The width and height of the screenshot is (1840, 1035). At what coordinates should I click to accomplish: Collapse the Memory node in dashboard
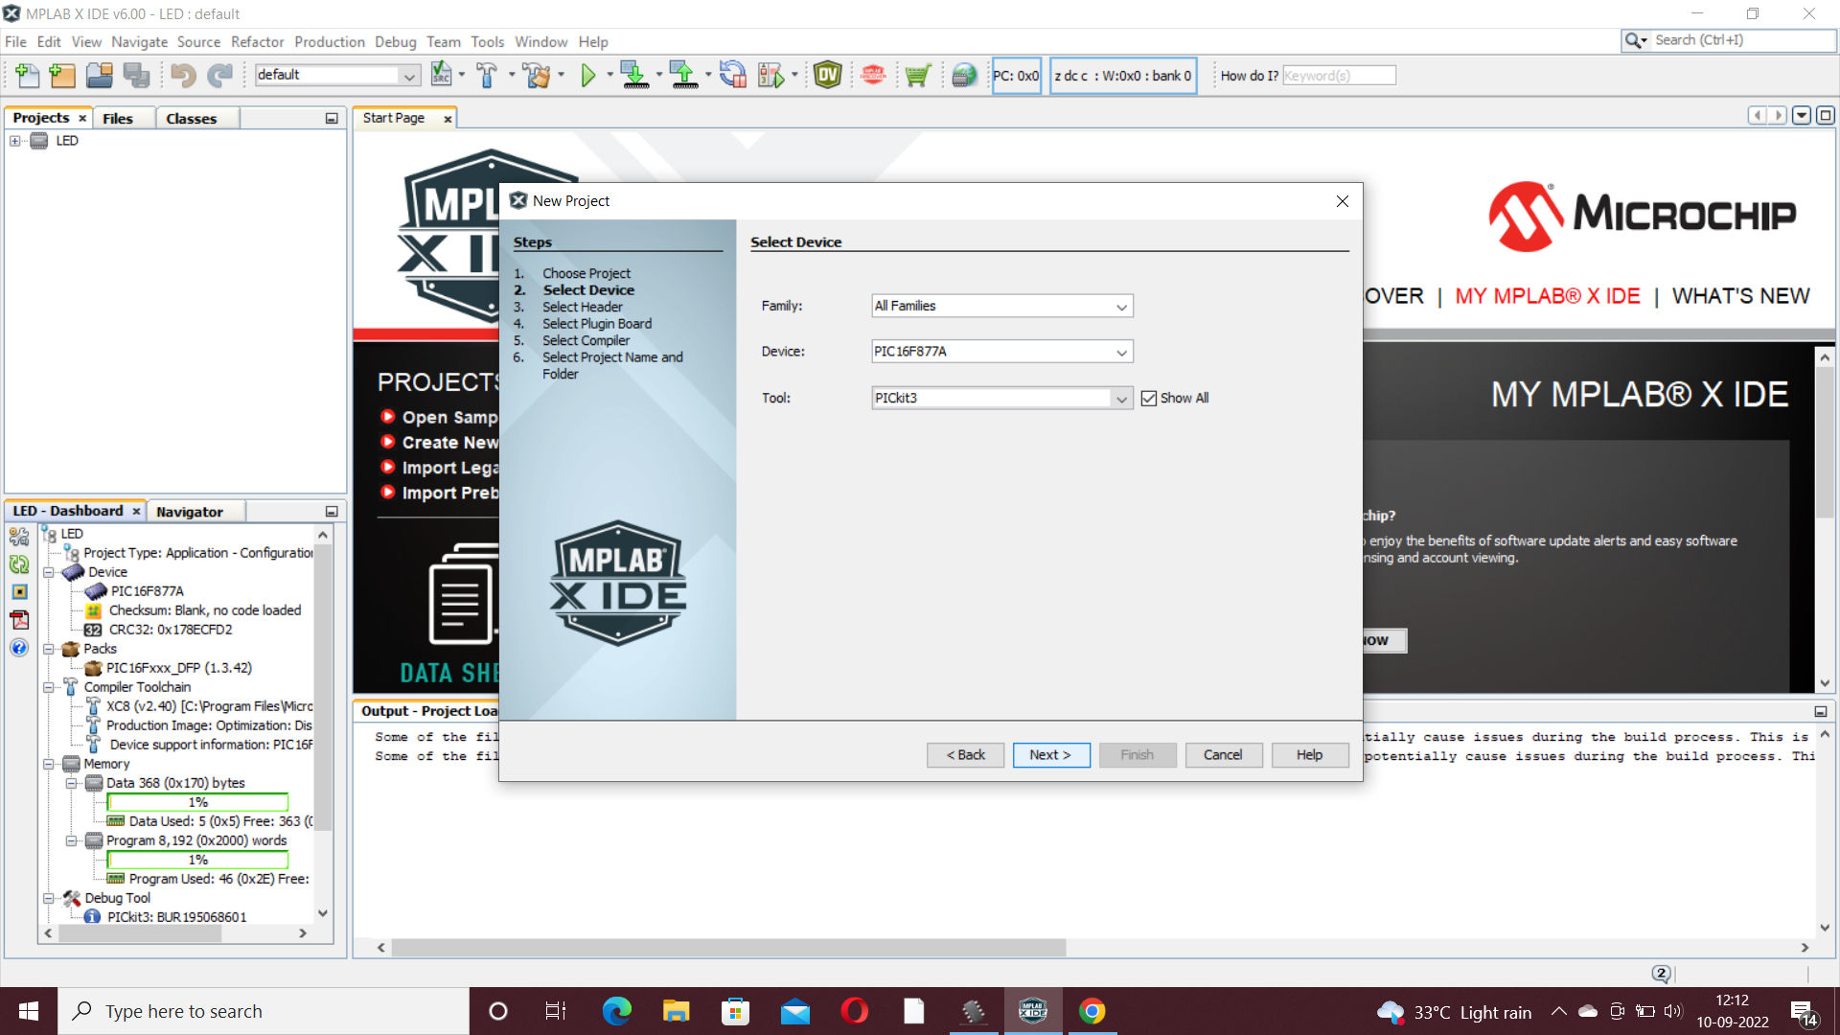[48, 764]
